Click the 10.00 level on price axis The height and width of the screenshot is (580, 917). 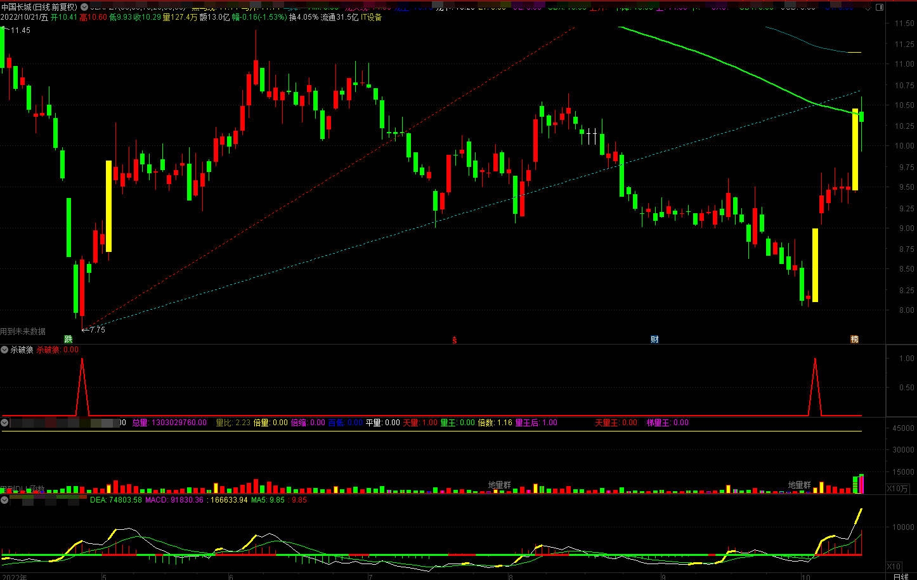tap(904, 146)
